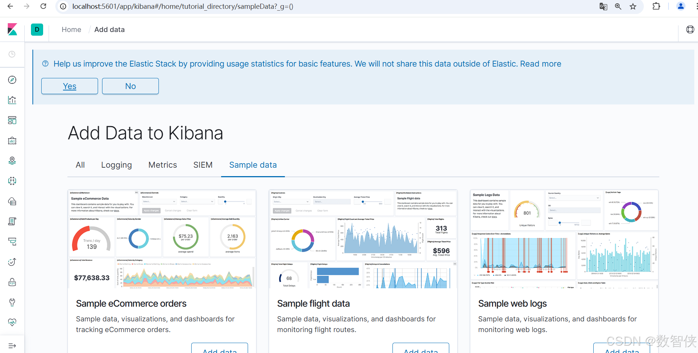Open Logs icon in sidebar
This screenshot has height=353, width=698.
click(12, 221)
